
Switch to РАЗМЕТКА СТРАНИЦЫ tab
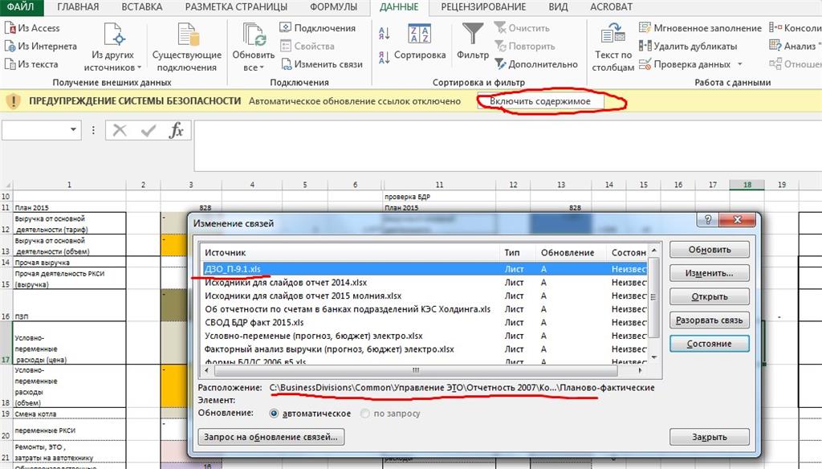(x=237, y=6)
